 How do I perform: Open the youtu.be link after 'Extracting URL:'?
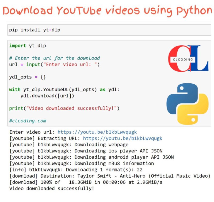(123, 139)
